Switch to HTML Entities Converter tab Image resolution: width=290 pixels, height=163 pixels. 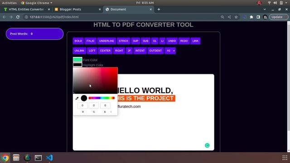pos(26,9)
